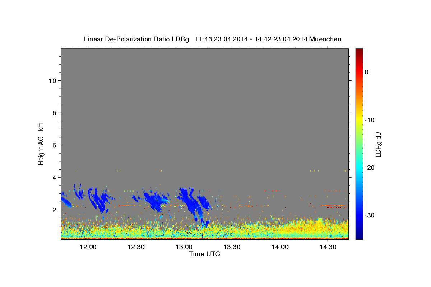
Task: Click the height tick label 4
Action: 54,177
